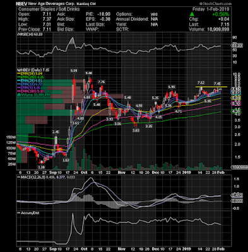This screenshot has height=252, width=248.
Task: Click the 4.71 price label
Action: (x=178, y=112)
